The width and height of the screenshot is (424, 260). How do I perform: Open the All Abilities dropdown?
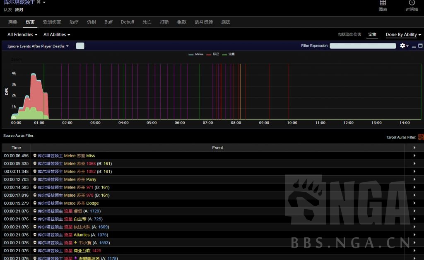(x=57, y=35)
